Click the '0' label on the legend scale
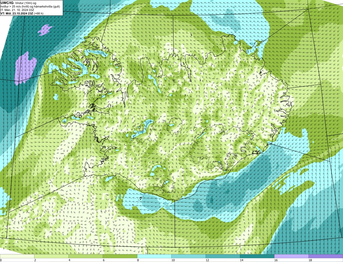 [x=1, y=260]
